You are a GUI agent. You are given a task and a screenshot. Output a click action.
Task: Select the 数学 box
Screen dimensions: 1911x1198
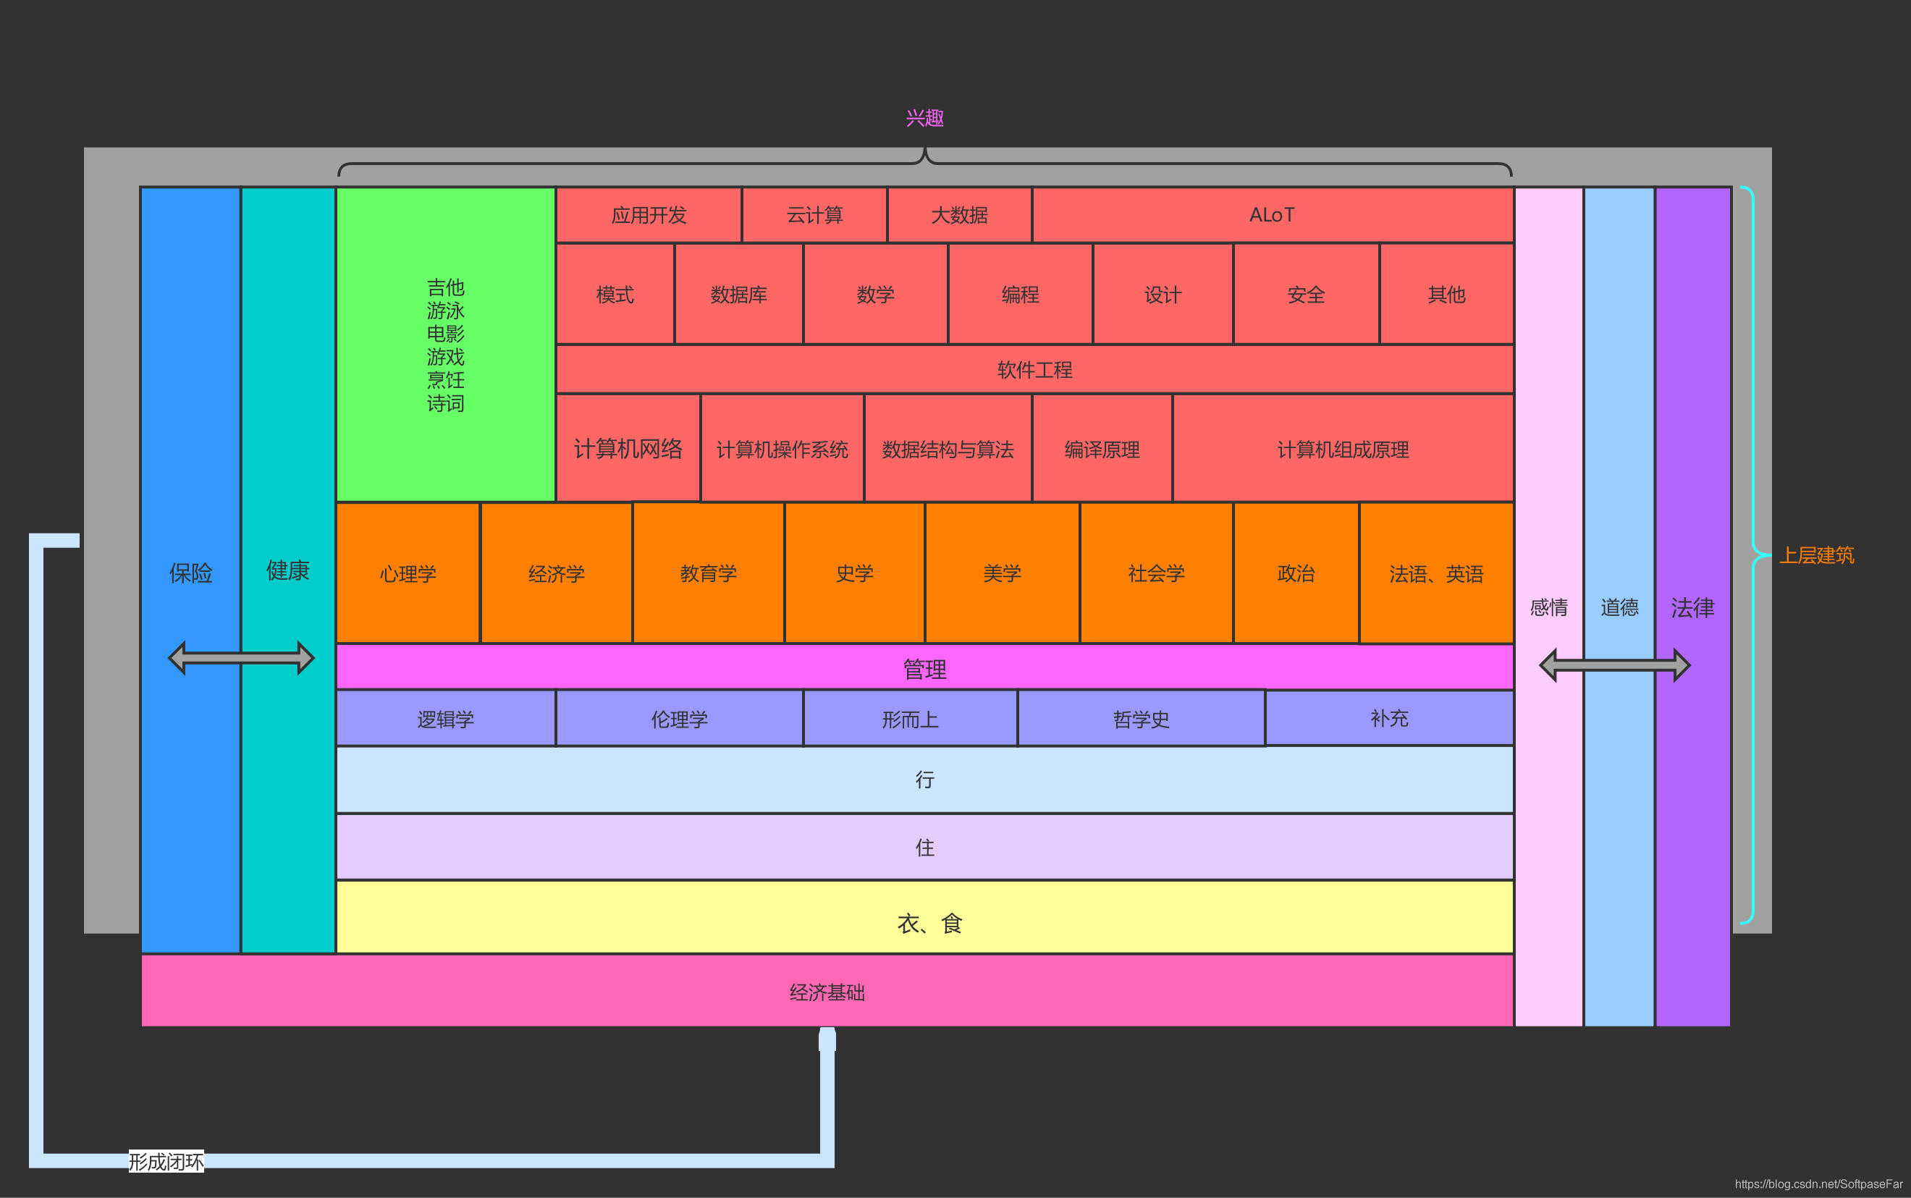point(875,294)
